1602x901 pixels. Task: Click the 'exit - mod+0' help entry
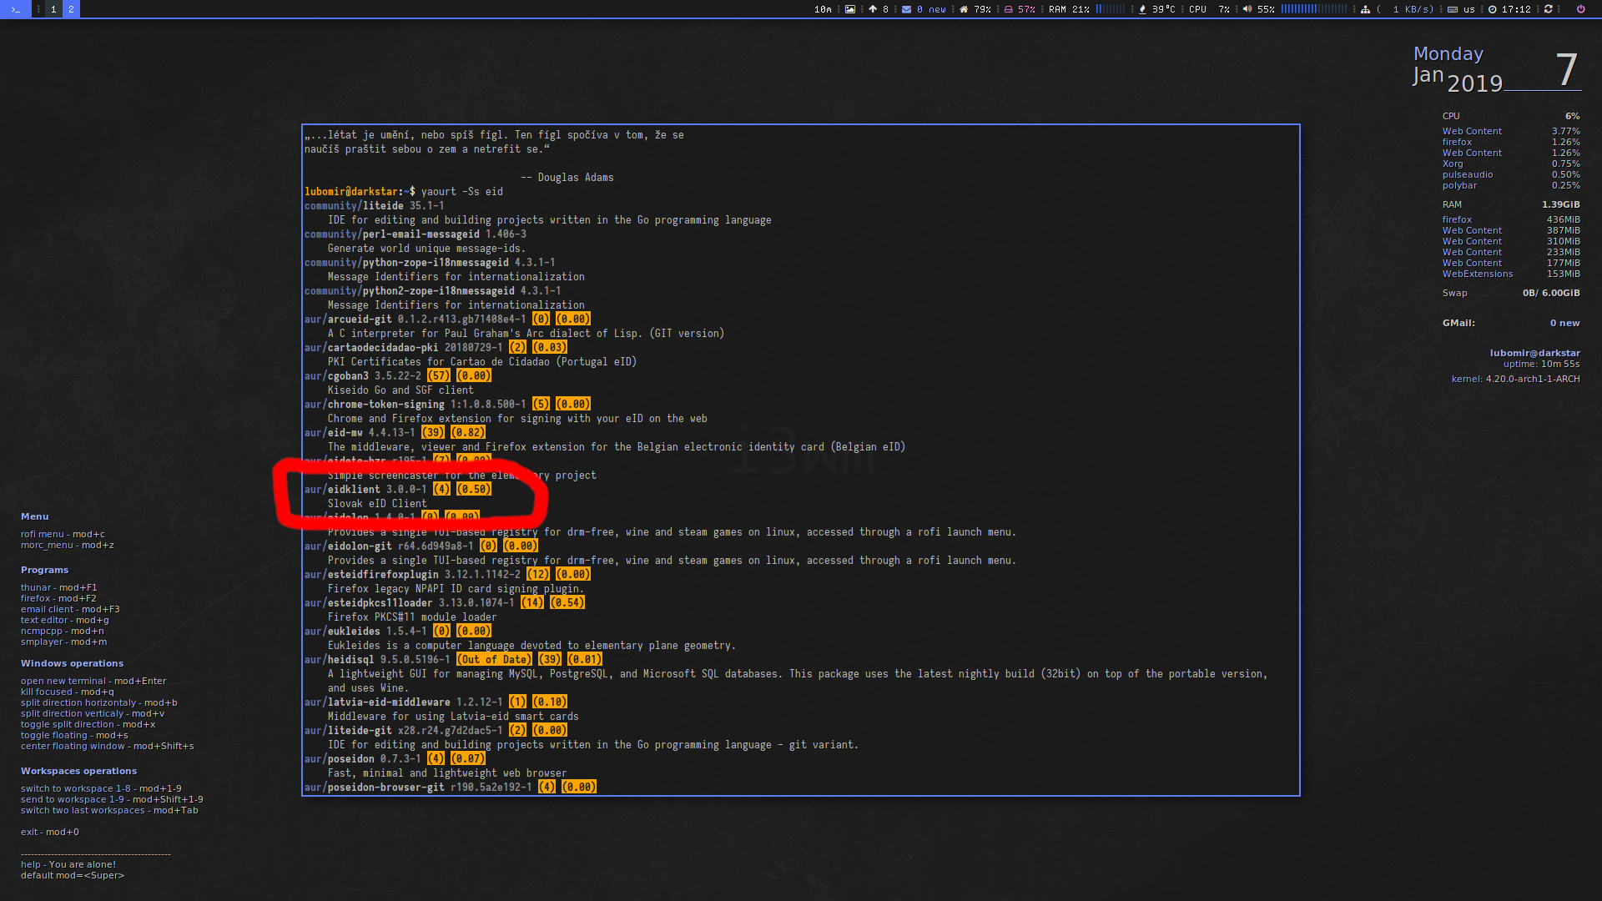click(x=50, y=833)
